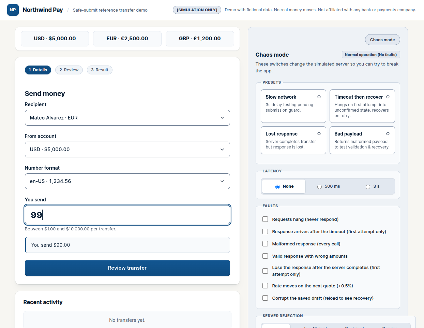Screen dimensions: 424x328
Task: Click the No transfers yet. message
Action: coord(127,320)
